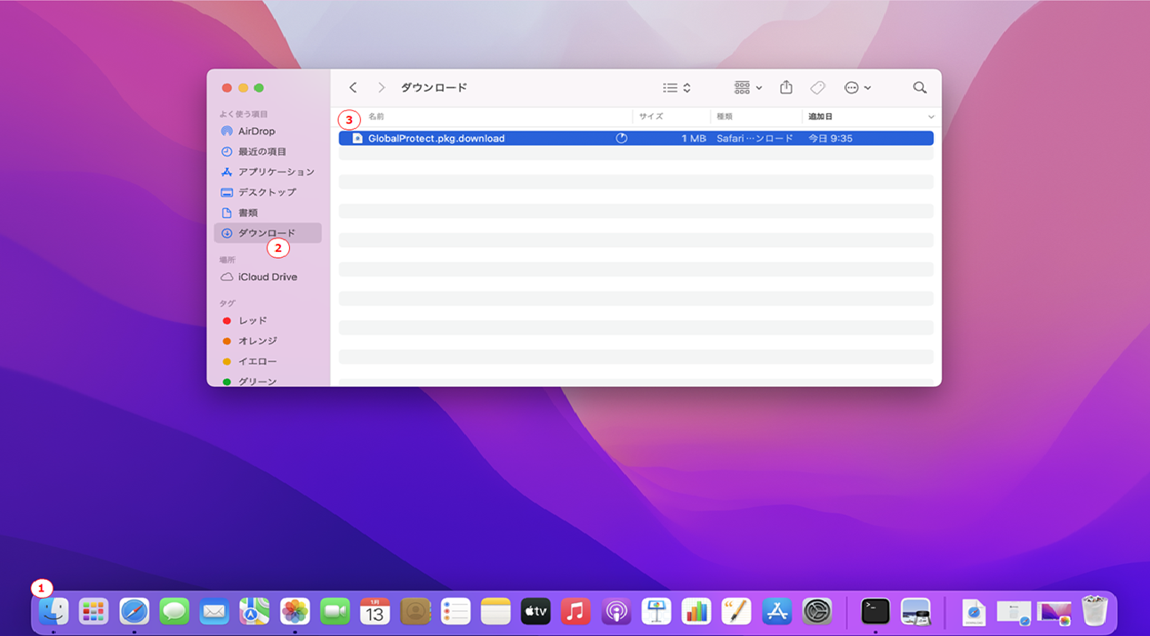Sort files by 追加日 column header

point(820,117)
